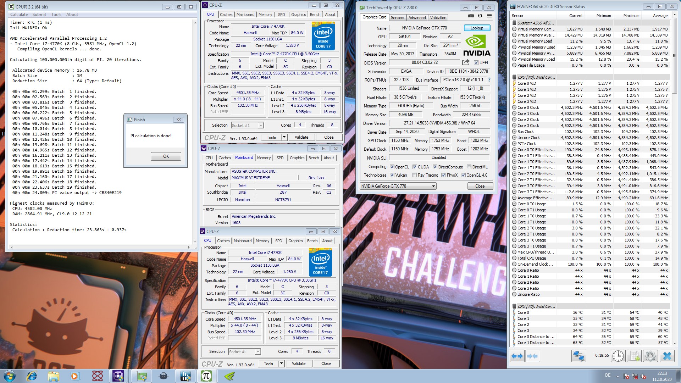Click Validate in the bottom CPU-Z window
Screen dimensions: 681x383
point(299,363)
